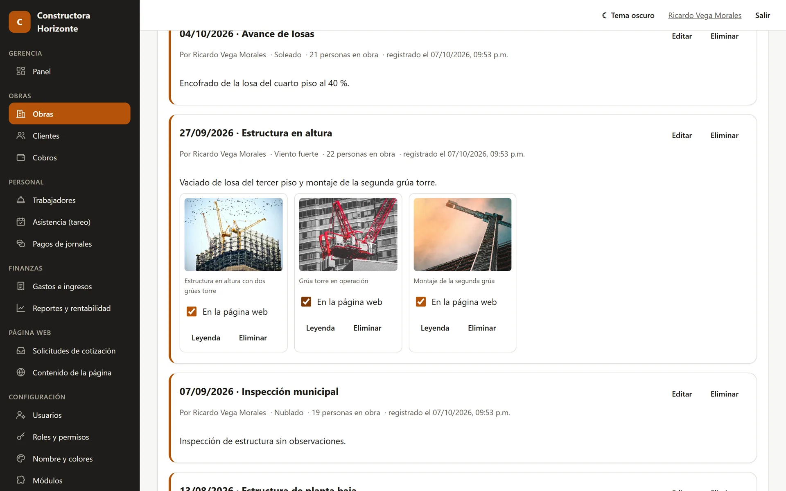Select Roles y permisos in sidebar
786x491 pixels.
[x=70, y=437]
